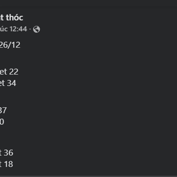Click the "t" fragment before 18
177x177 pixels.
1,164
